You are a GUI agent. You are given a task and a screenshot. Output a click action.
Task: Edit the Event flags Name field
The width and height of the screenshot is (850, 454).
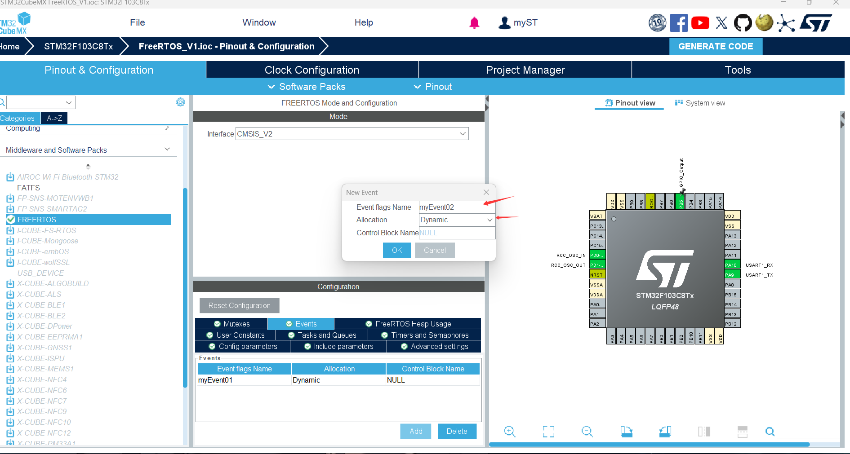pos(457,207)
